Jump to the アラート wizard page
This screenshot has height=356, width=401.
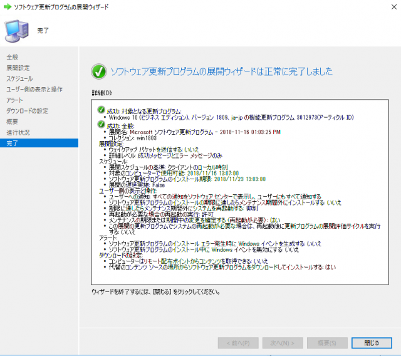(x=15, y=100)
